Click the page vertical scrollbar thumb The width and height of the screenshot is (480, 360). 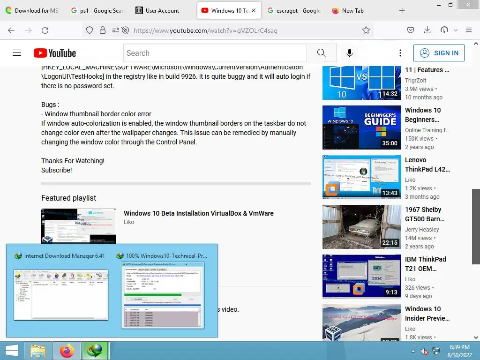[x=476, y=226]
